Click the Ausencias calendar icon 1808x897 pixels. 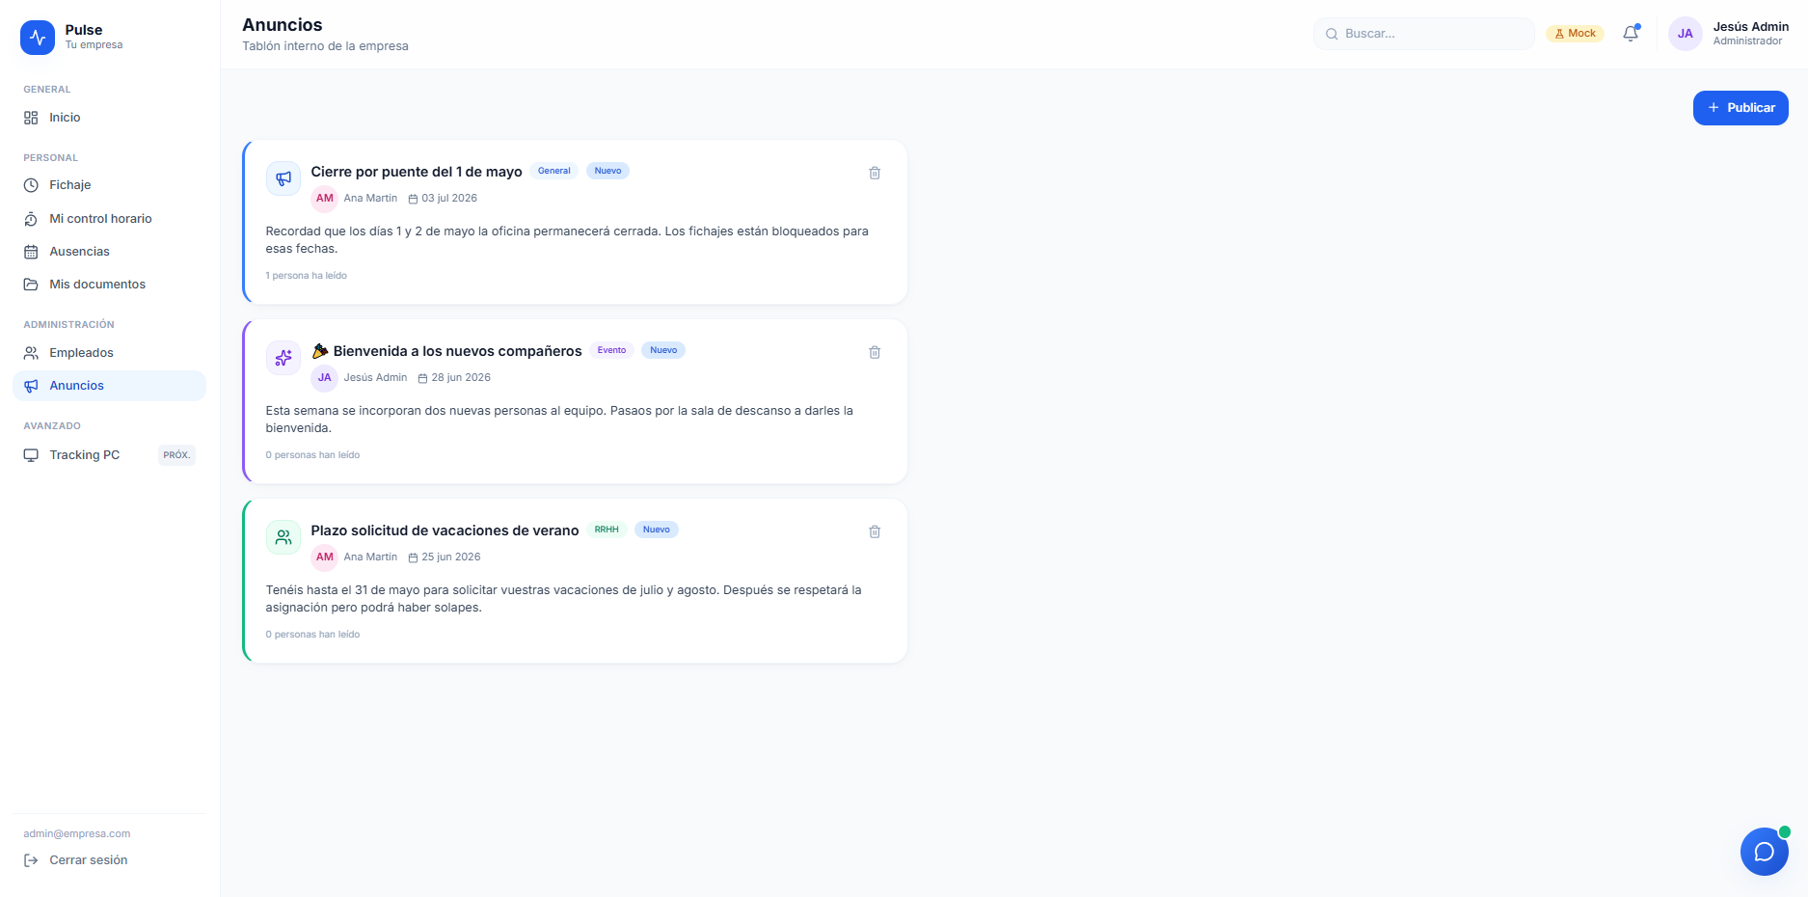point(31,252)
